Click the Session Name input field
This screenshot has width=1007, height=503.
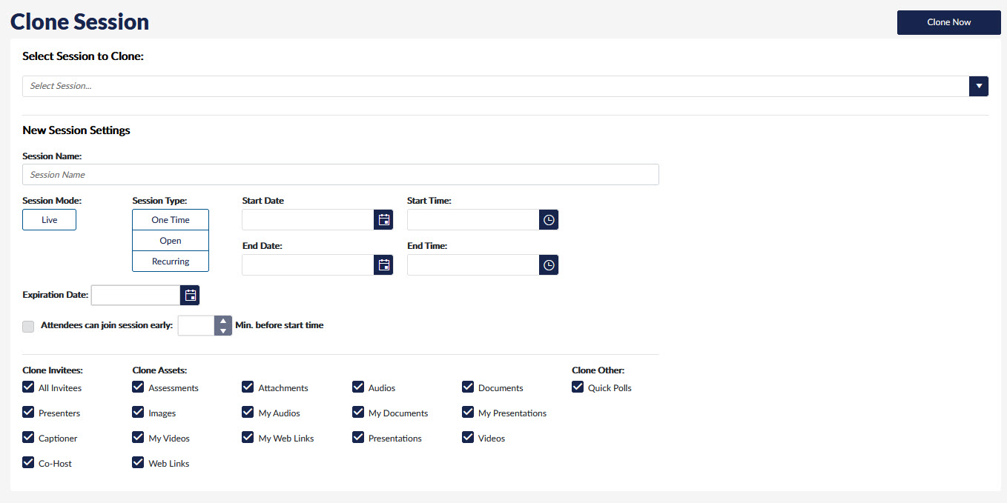pos(340,175)
